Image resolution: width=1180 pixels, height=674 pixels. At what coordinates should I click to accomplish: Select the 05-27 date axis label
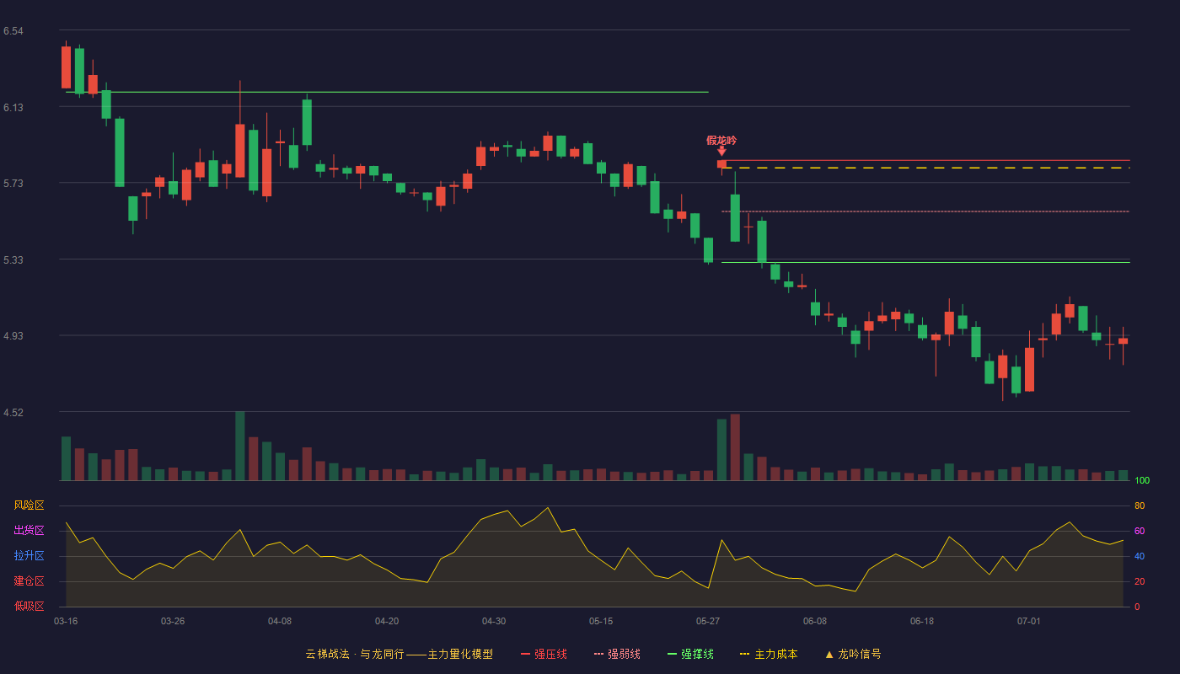[708, 621]
